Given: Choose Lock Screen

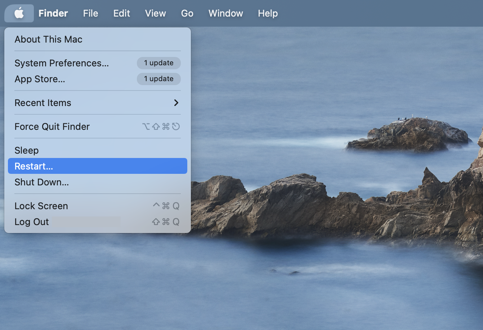Looking at the screenshot, I should pyautogui.click(x=98, y=206).
